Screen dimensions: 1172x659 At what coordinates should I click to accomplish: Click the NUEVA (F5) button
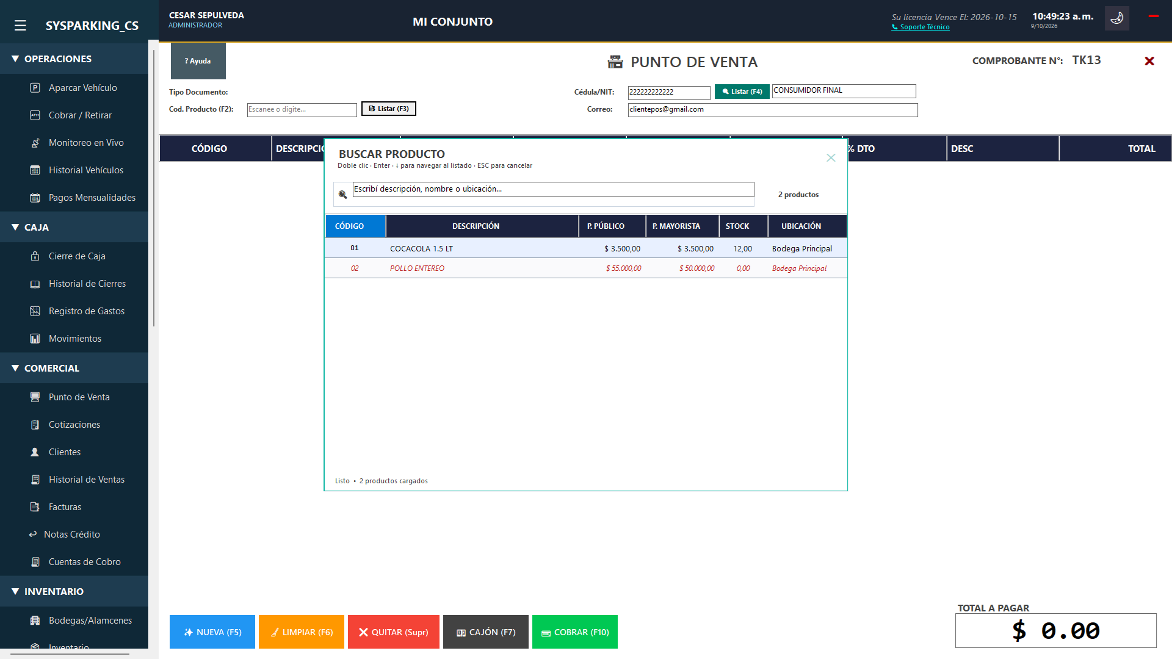212,632
